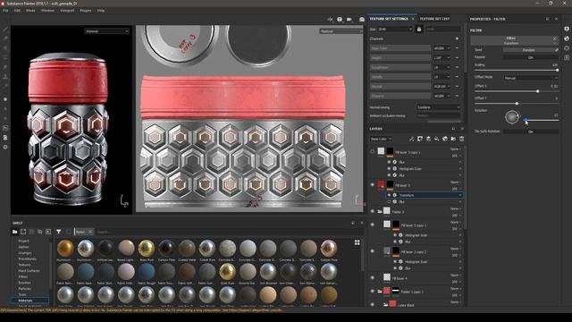Open the Edit menu
Screen dimensions: 572x322
tap(17, 11)
